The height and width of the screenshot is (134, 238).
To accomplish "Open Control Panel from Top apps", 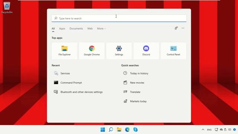I will 173,51.
